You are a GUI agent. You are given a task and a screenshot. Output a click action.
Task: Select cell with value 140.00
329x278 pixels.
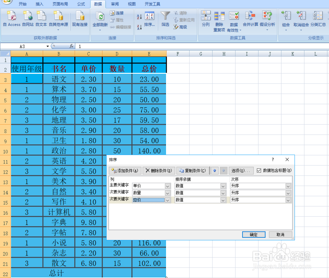click(149, 151)
